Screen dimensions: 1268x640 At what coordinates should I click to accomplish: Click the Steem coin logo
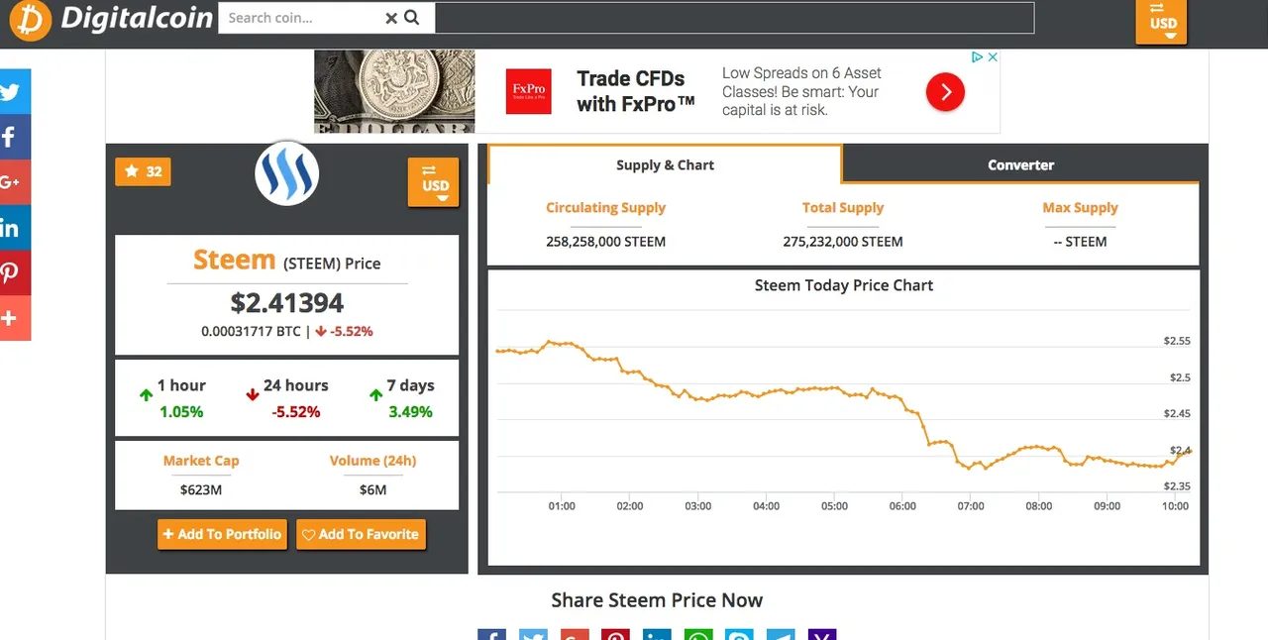287,174
